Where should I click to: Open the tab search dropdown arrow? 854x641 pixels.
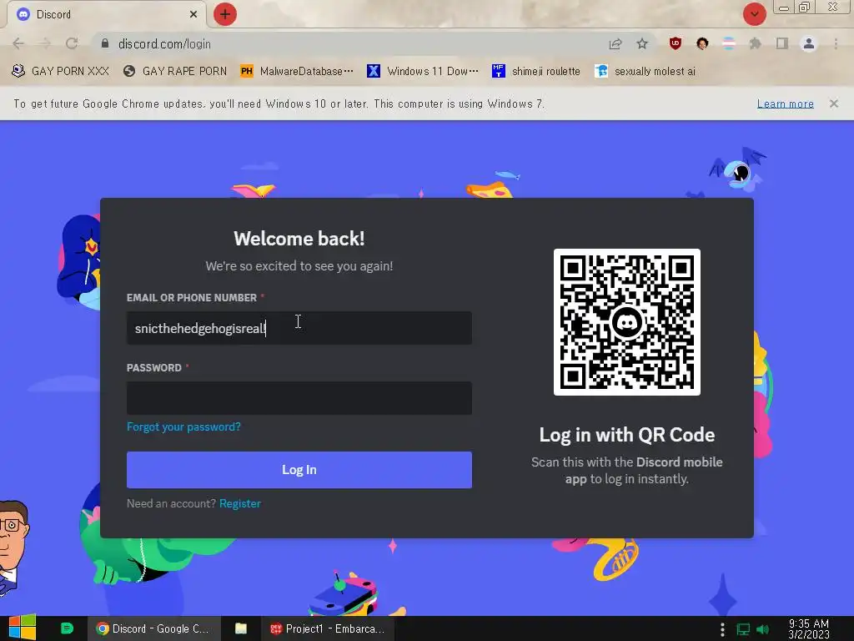(x=754, y=14)
